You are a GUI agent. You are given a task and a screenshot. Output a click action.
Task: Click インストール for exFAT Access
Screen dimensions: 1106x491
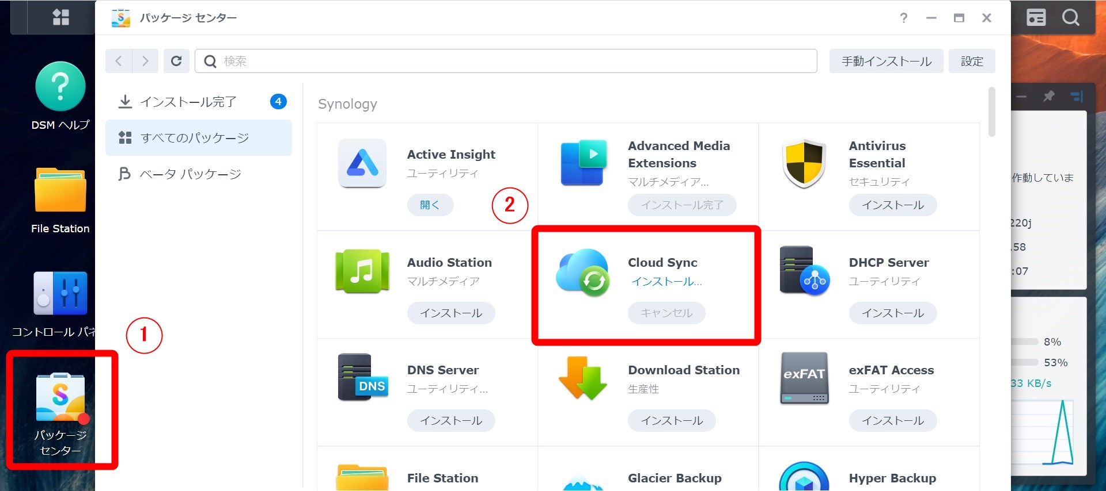point(893,420)
